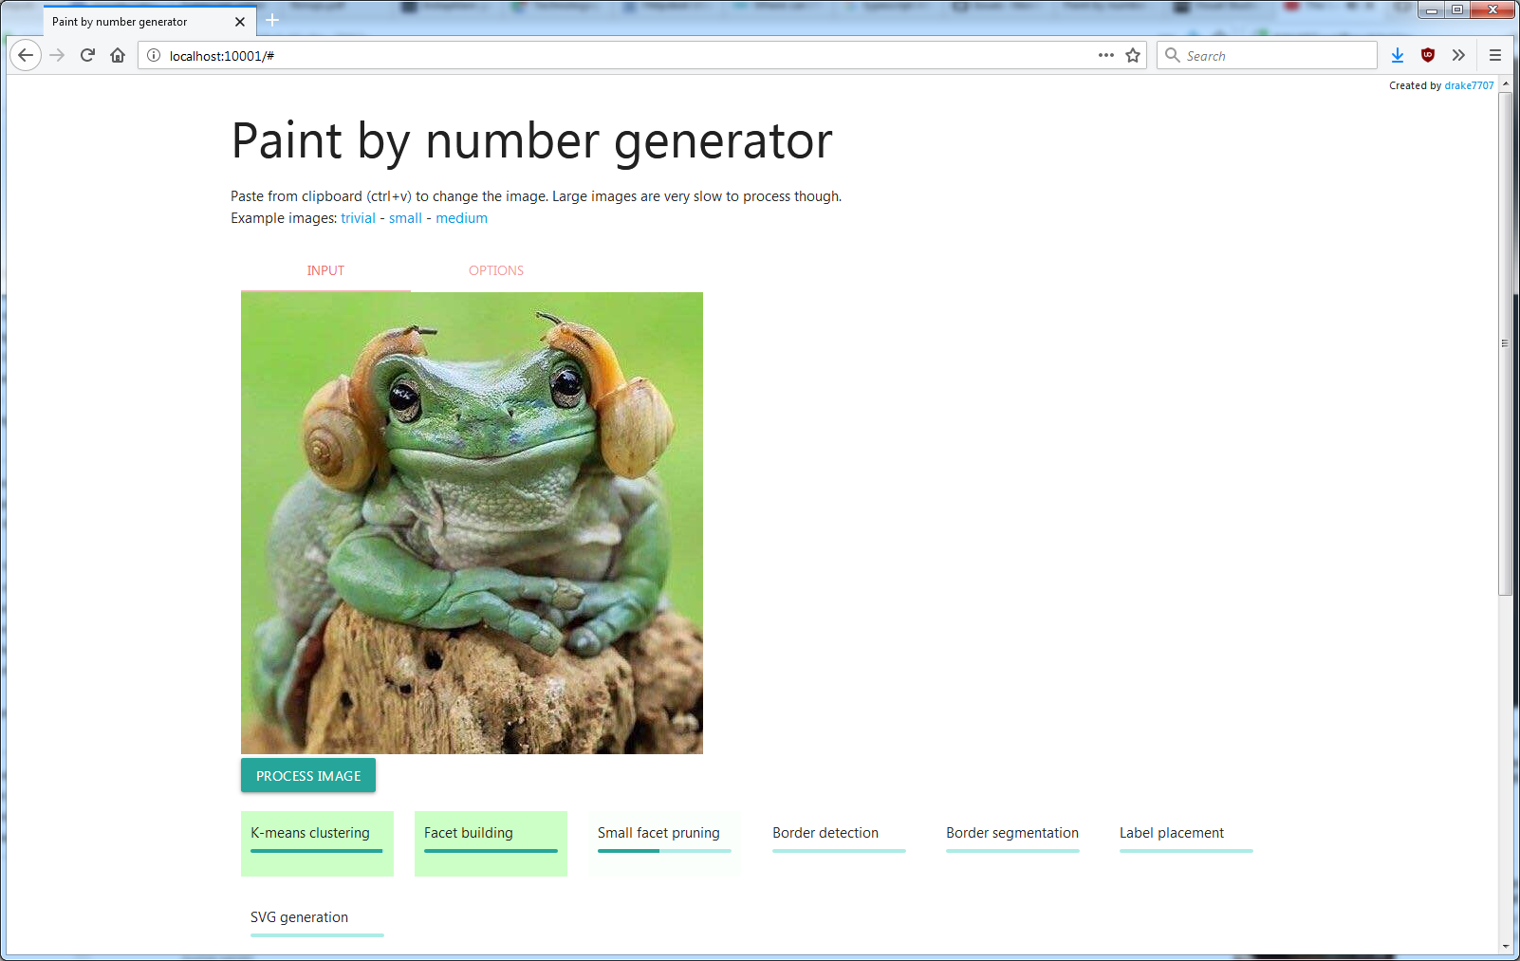Load the small example image
This screenshot has height=961, width=1520.
[x=405, y=218]
